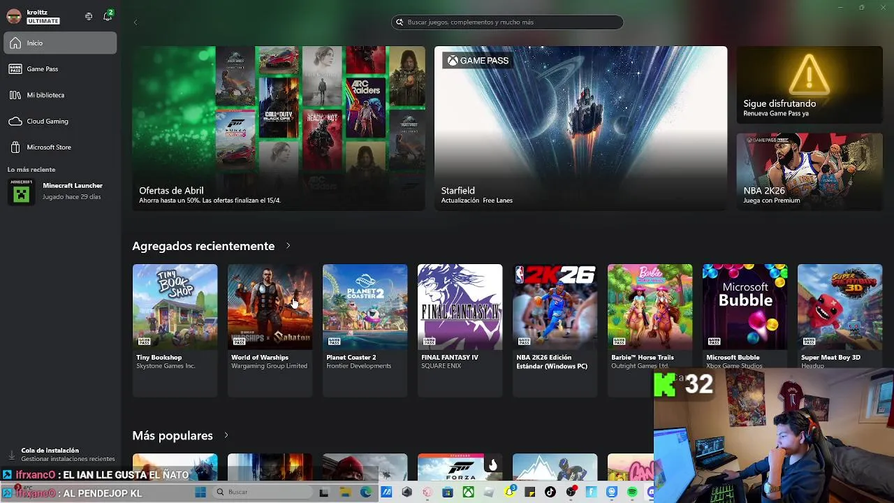The image size is (894, 503).
Task: Open the kroittz profile avatar
Action: click(x=14, y=16)
